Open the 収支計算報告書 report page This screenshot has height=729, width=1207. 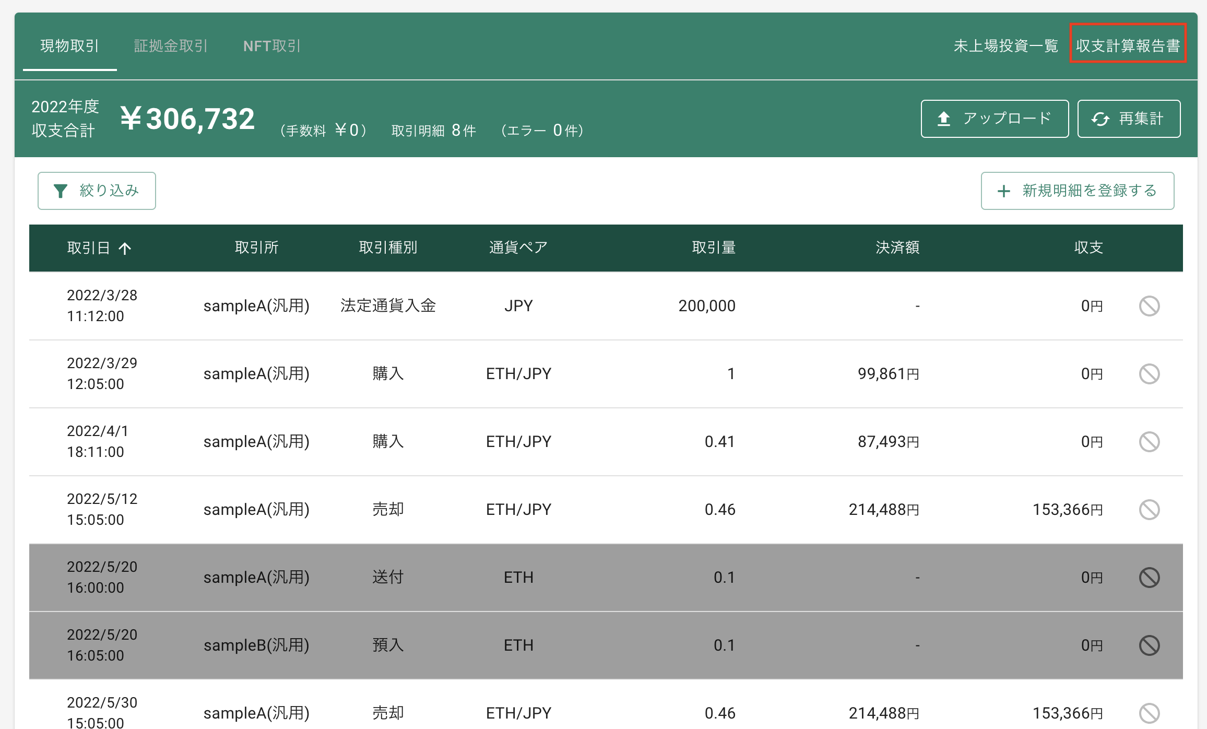[1127, 45]
